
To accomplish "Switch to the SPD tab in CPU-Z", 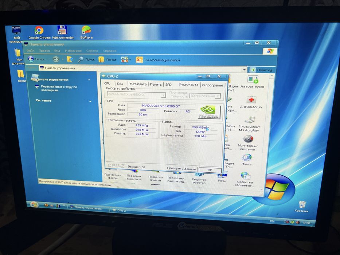I will pos(168,85).
